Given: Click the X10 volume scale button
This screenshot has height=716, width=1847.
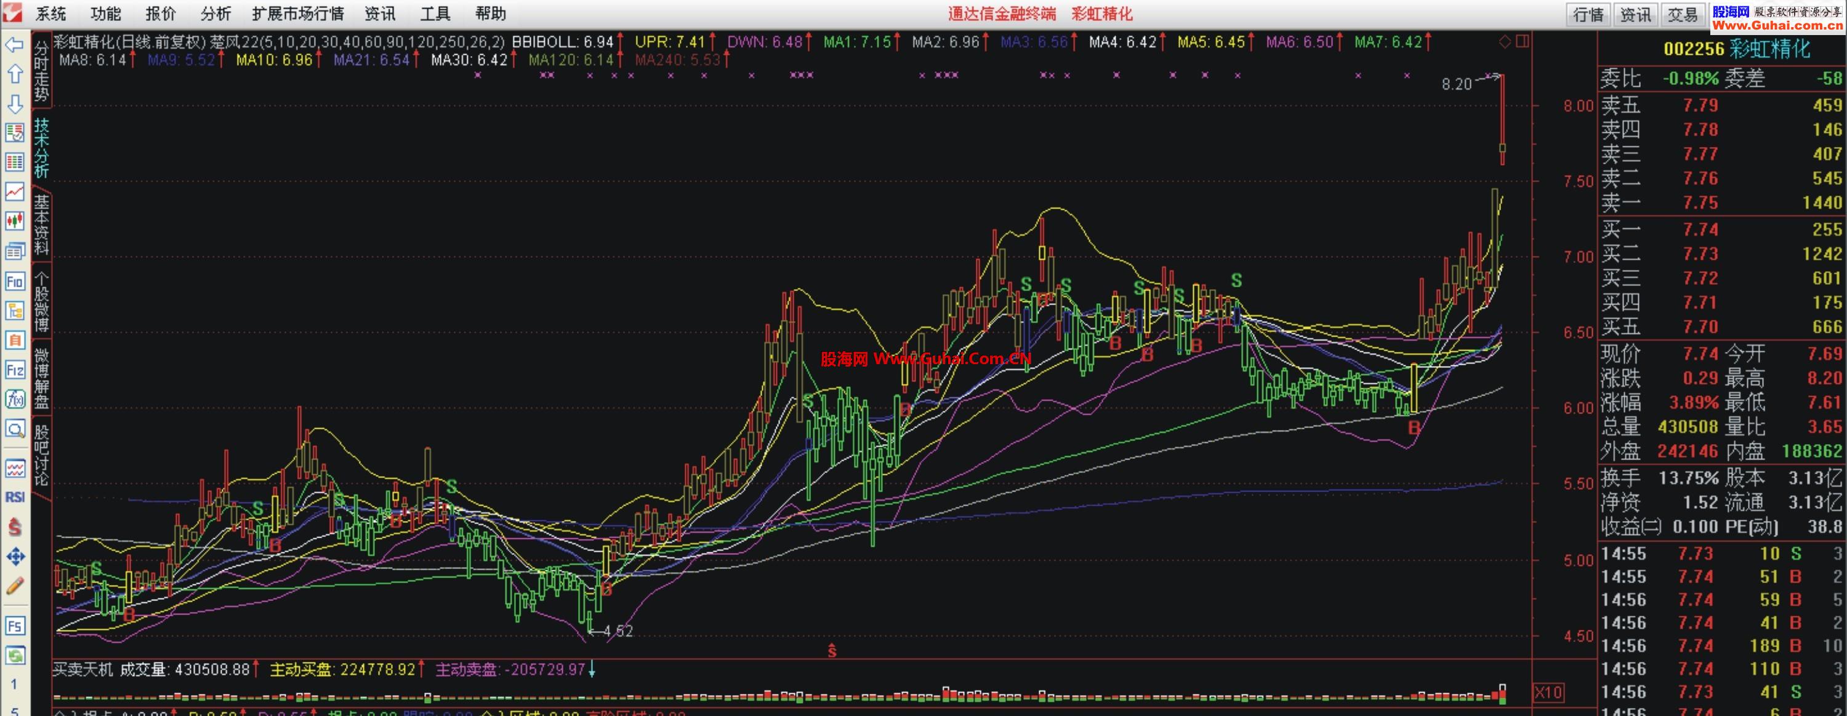Looking at the screenshot, I should (1548, 693).
